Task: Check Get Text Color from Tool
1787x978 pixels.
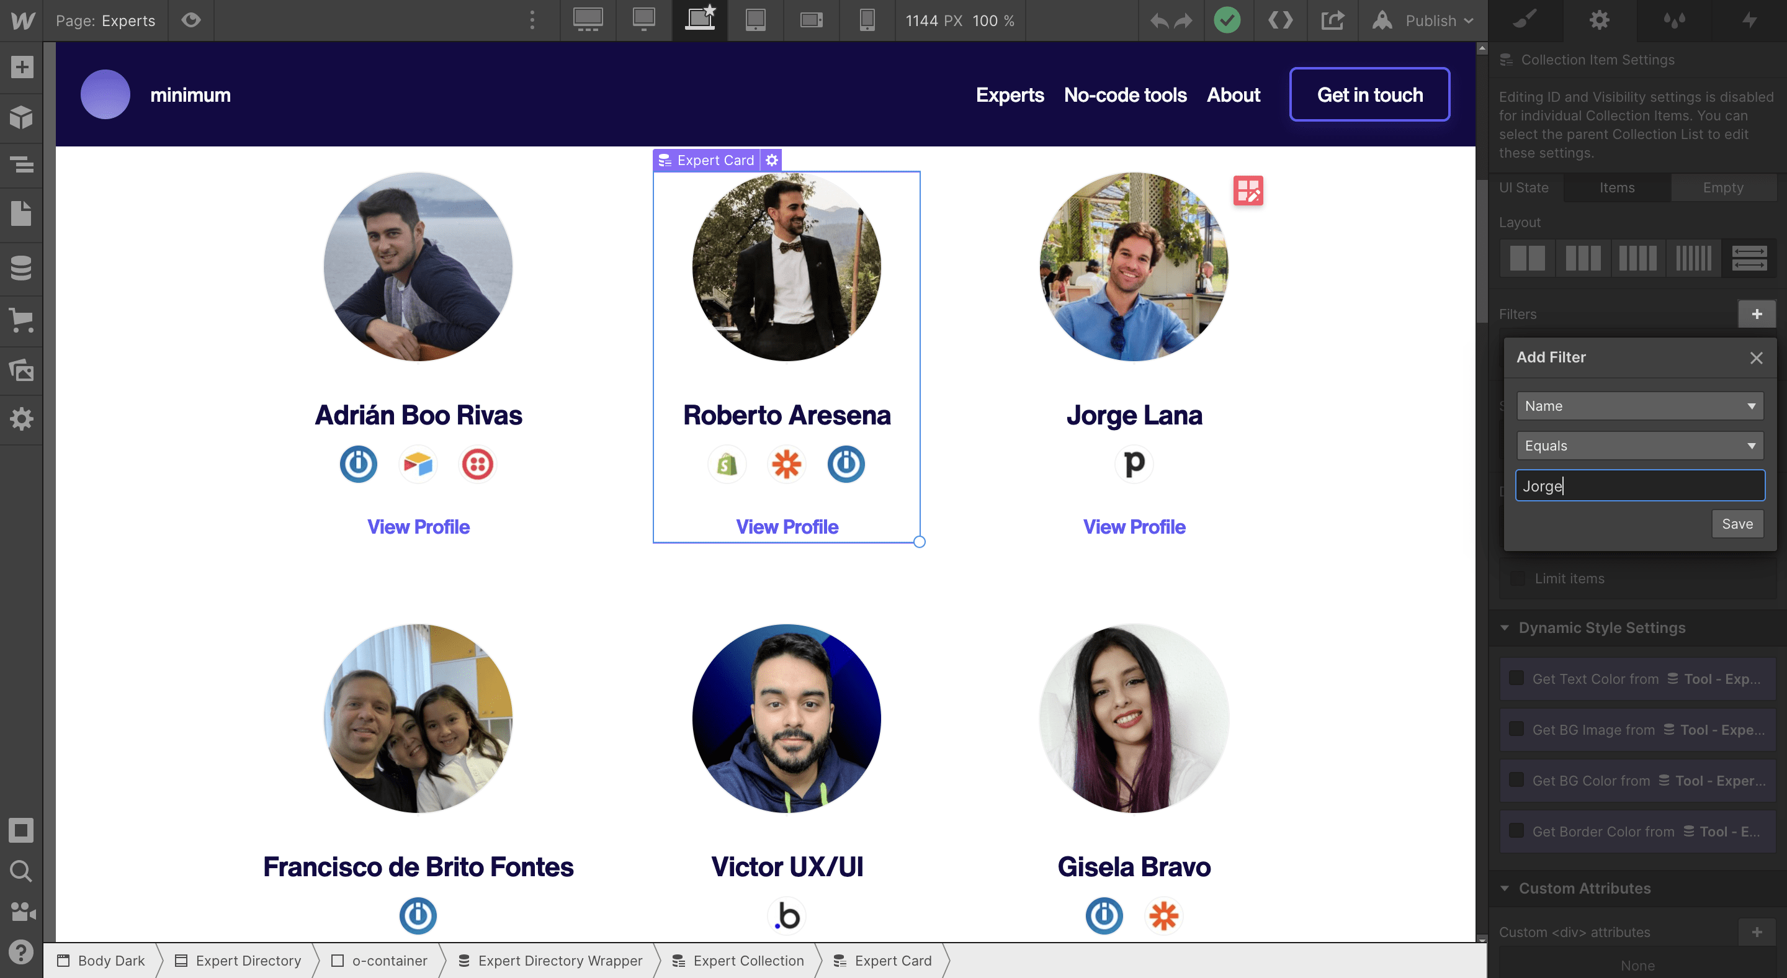Action: coord(1517,678)
